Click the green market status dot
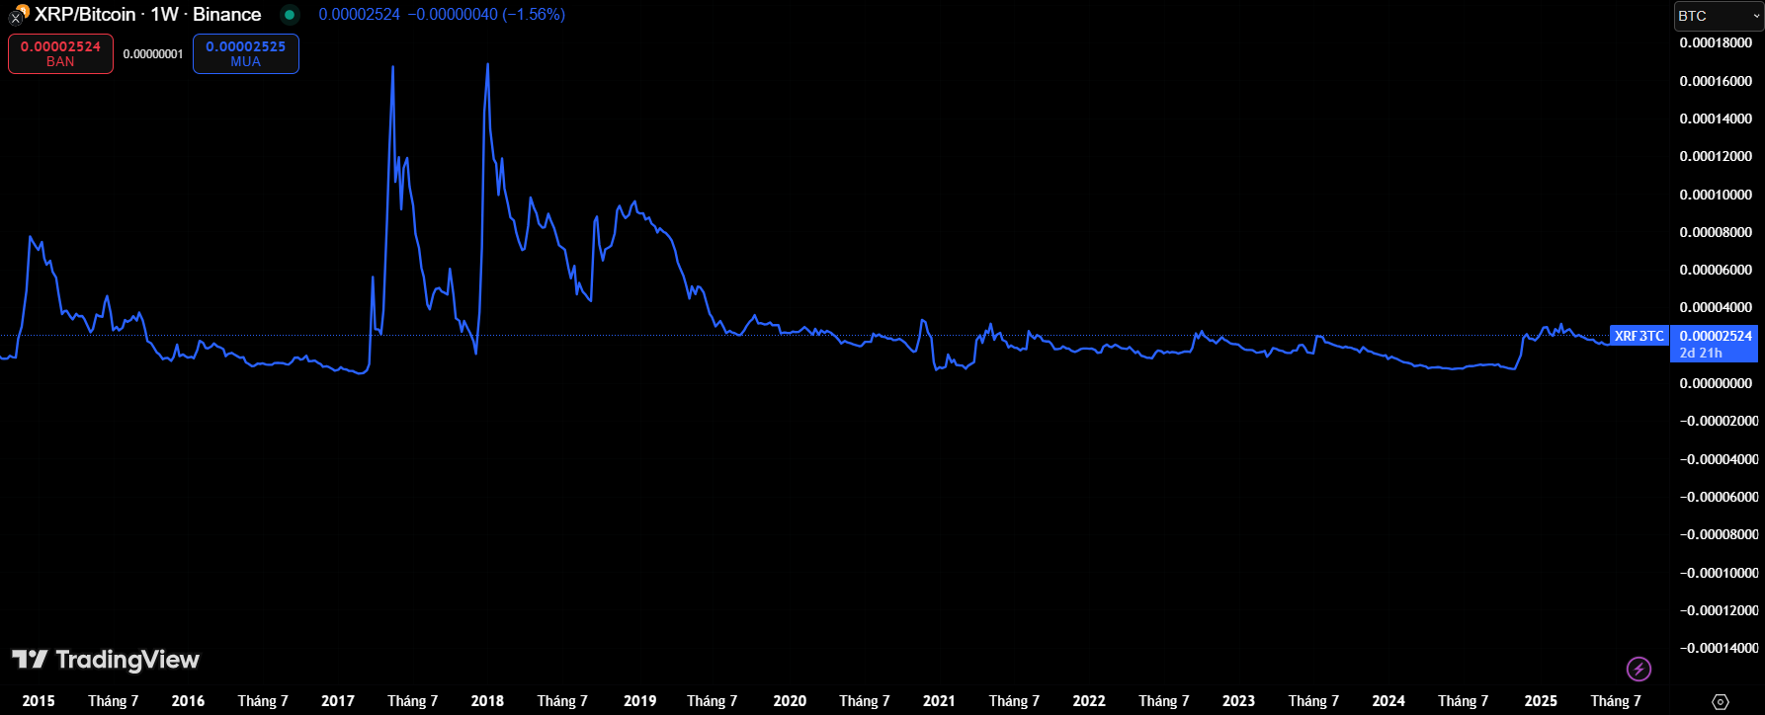 tap(290, 15)
